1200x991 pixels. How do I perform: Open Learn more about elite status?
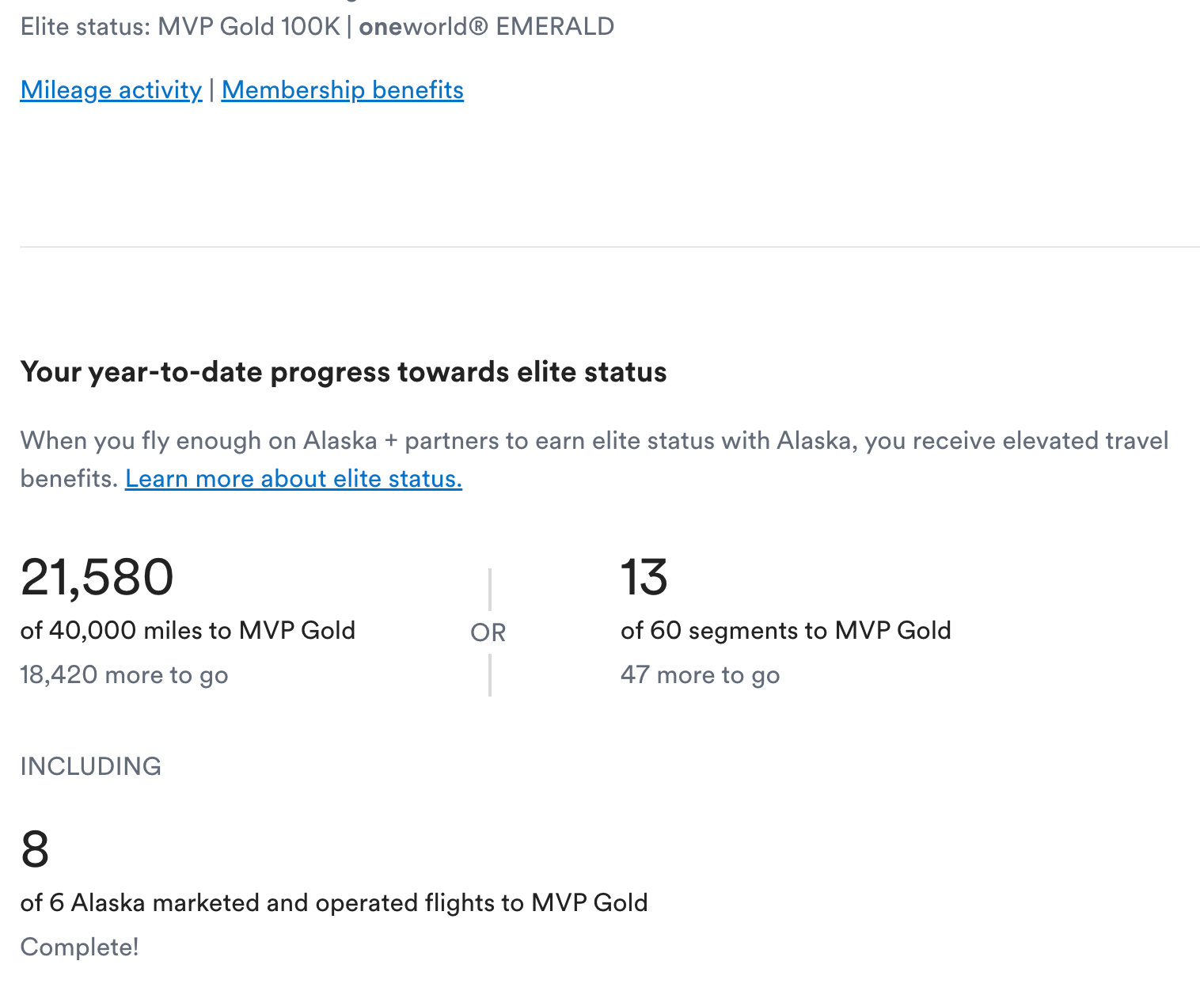click(x=293, y=478)
